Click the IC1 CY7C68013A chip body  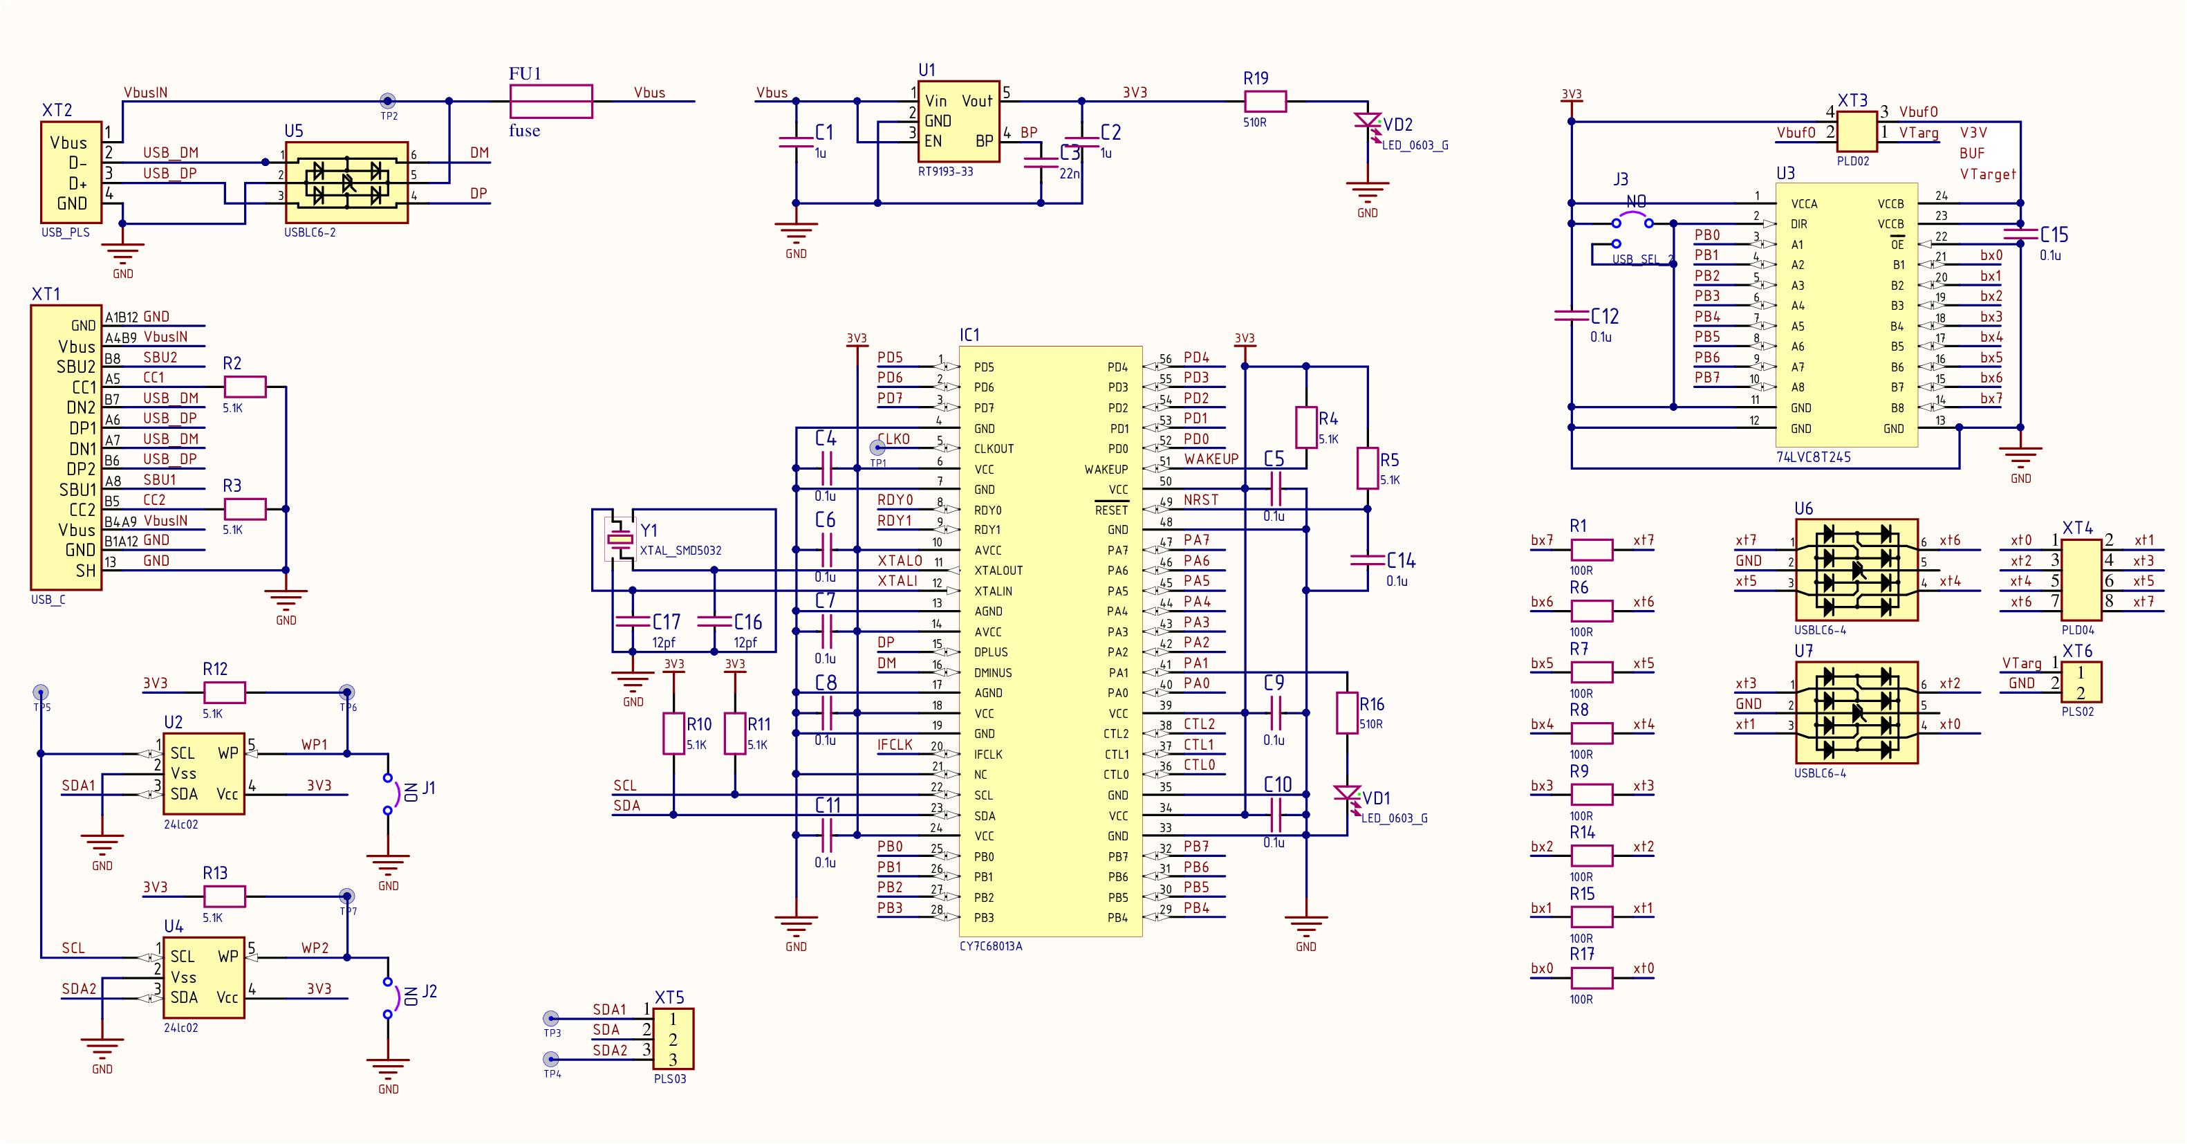[1050, 641]
